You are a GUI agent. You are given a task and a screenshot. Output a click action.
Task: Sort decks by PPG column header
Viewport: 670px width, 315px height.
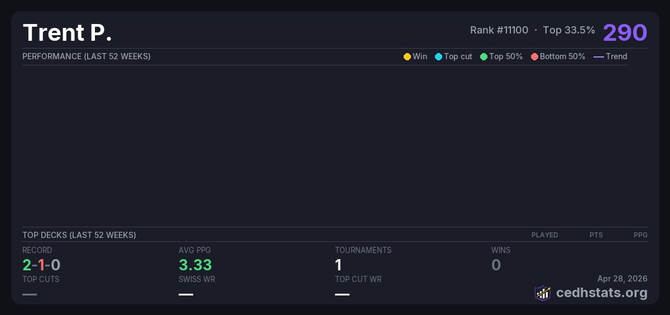[640, 235]
